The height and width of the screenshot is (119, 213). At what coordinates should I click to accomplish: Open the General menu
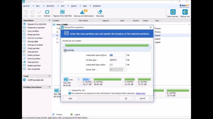pos(26,6)
